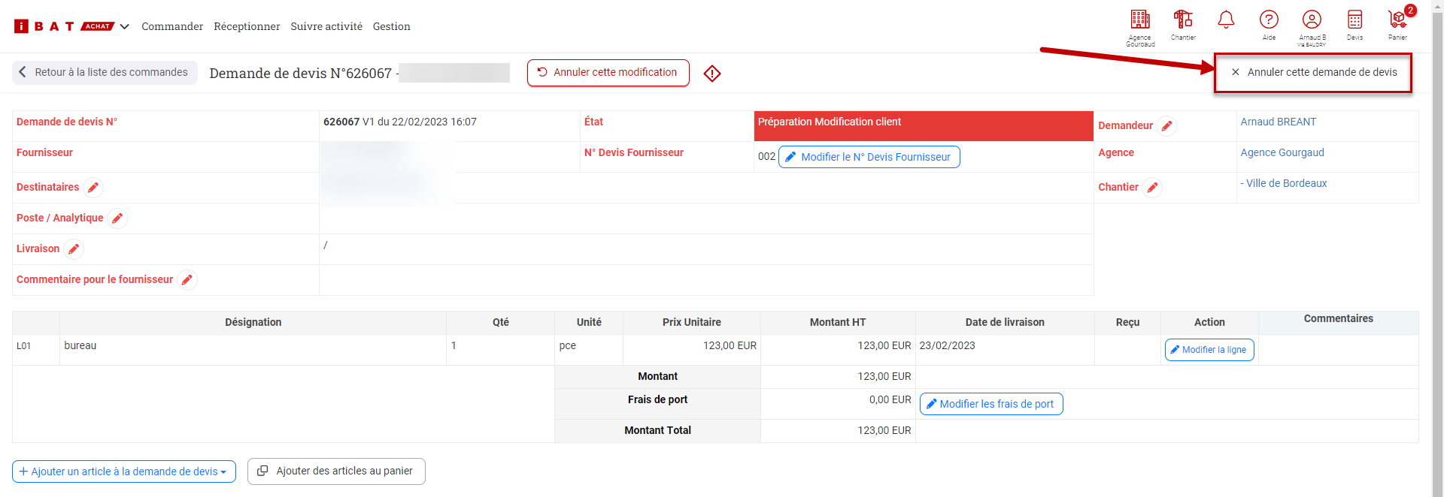Open the Agence Gourgaud building icon
Viewport: 1444px width, 497px height.
pyautogui.click(x=1140, y=20)
